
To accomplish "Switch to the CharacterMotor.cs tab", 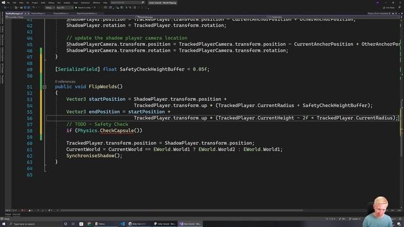I will click(61, 13).
